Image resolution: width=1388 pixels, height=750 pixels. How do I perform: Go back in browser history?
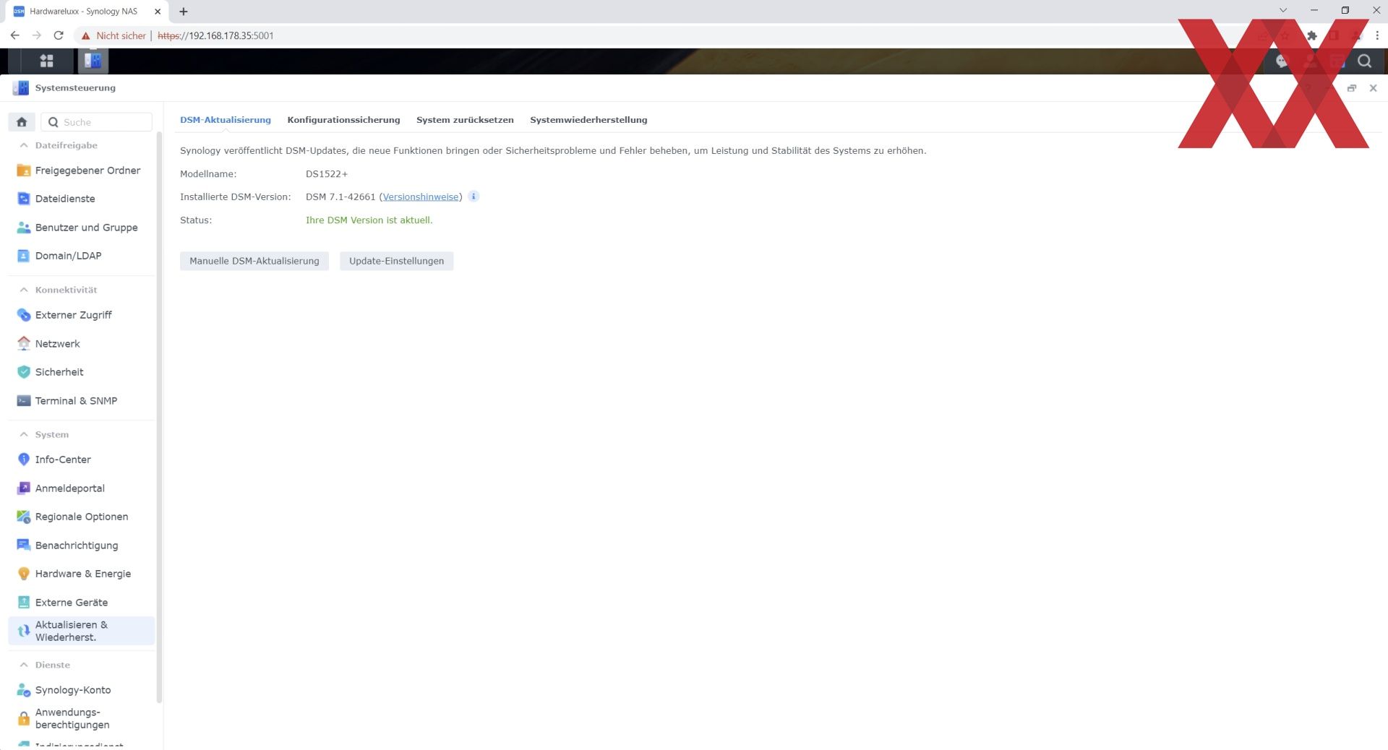pyautogui.click(x=14, y=35)
